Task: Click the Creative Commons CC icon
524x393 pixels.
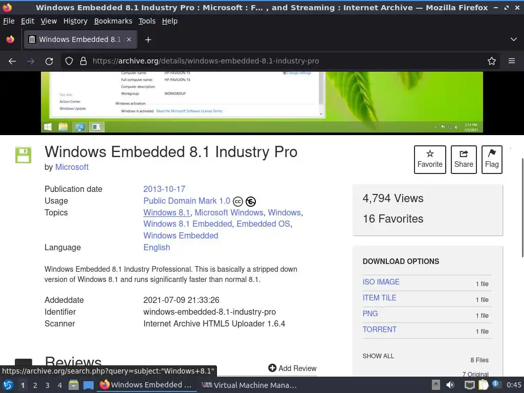Action: pos(237,202)
